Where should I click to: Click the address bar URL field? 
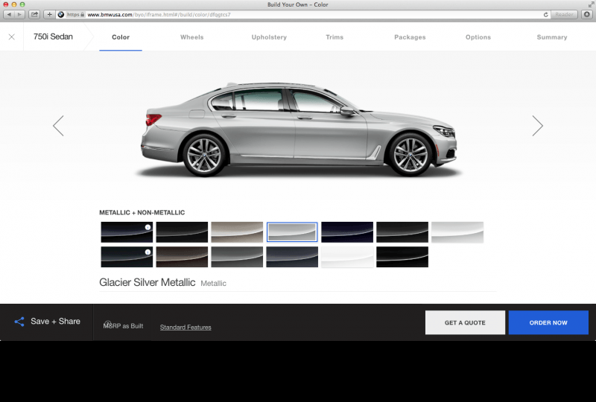click(x=304, y=14)
